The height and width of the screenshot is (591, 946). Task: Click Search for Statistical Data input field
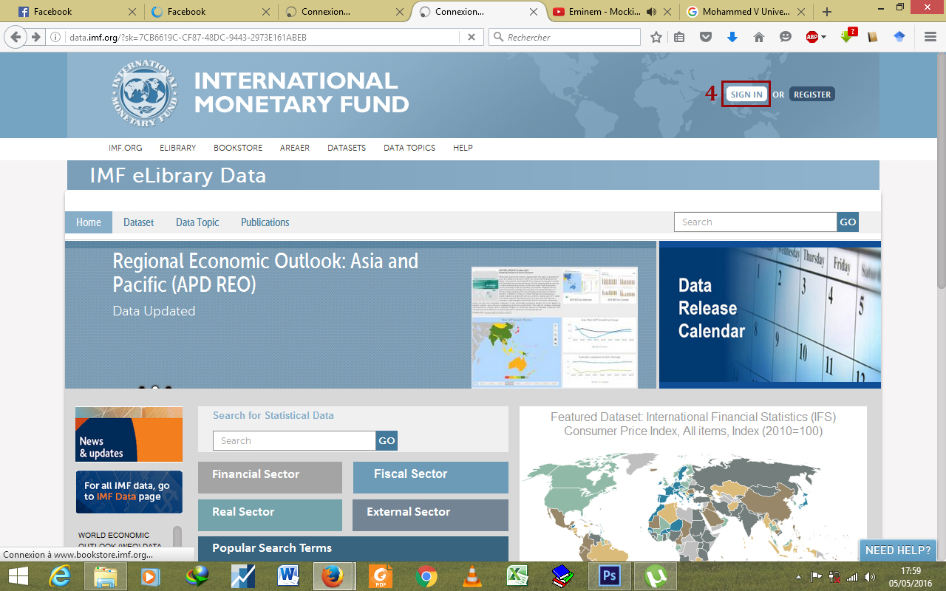[x=294, y=441]
